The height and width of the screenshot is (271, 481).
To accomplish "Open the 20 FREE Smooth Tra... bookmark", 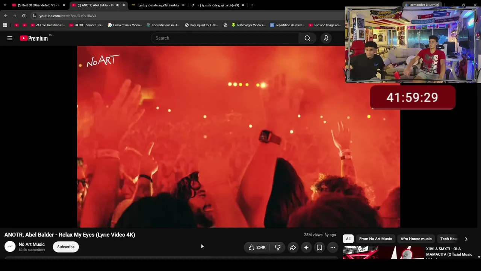I will click(x=86, y=25).
